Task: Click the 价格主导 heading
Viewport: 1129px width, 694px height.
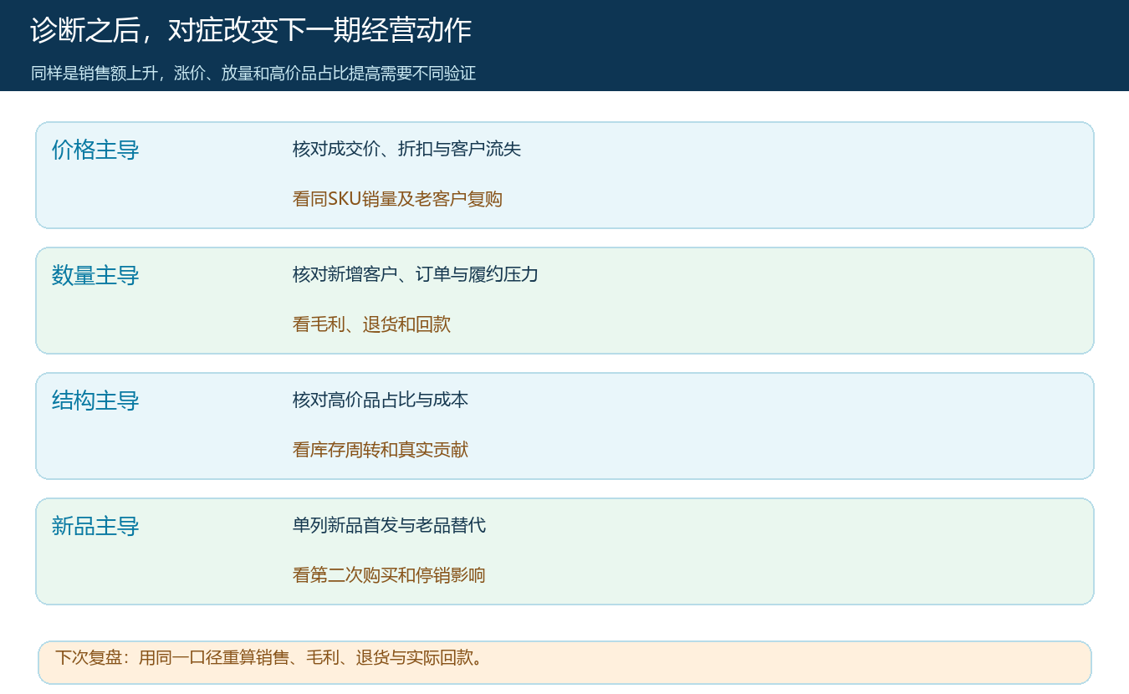Action: 95,151
